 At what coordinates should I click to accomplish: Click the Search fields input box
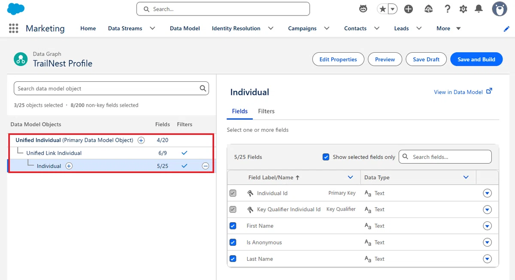tap(445, 157)
